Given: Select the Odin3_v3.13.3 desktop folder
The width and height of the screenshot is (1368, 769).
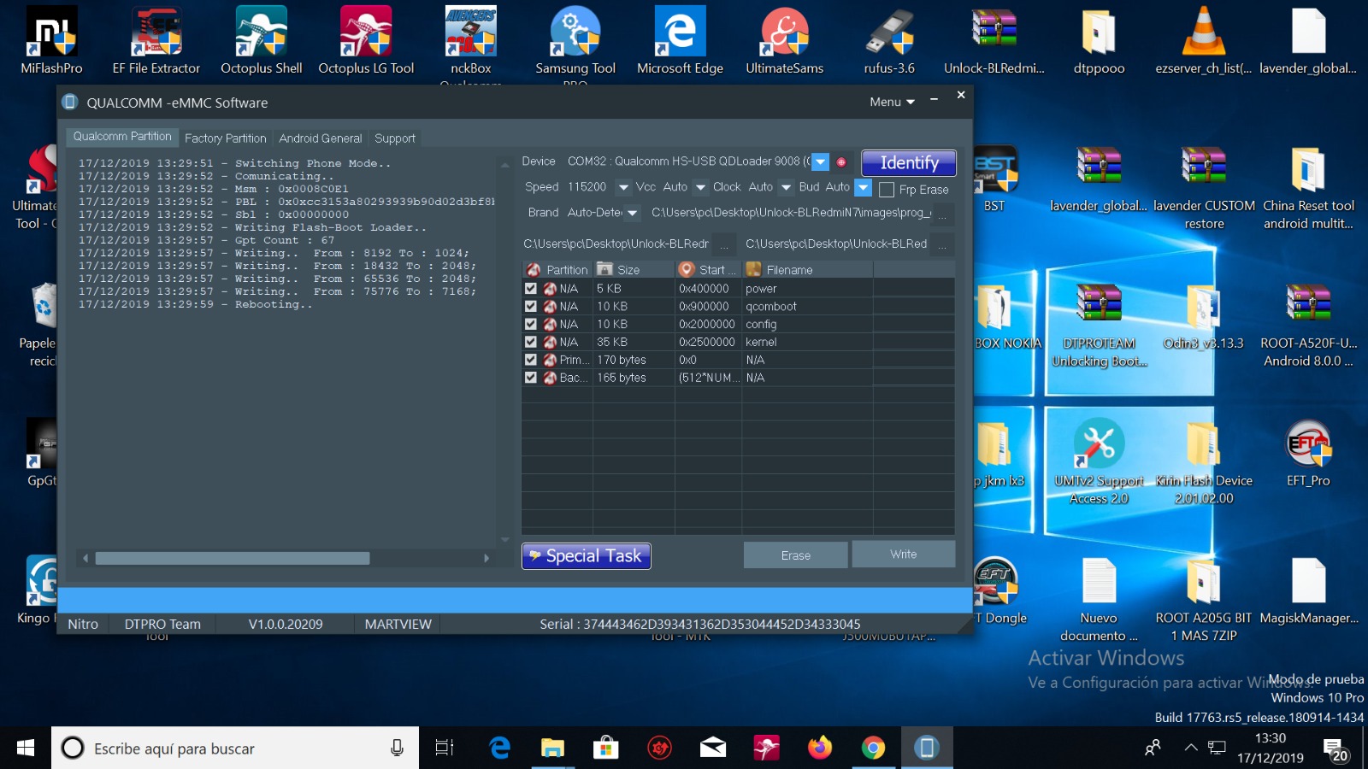Looking at the screenshot, I should click(x=1204, y=316).
